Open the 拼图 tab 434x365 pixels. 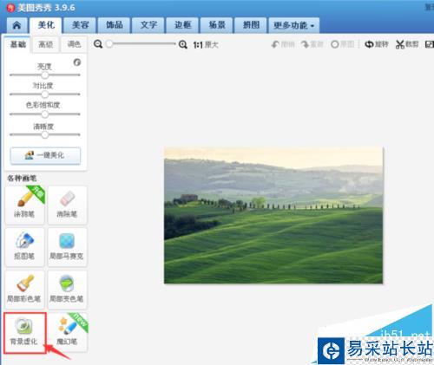point(251,25)
